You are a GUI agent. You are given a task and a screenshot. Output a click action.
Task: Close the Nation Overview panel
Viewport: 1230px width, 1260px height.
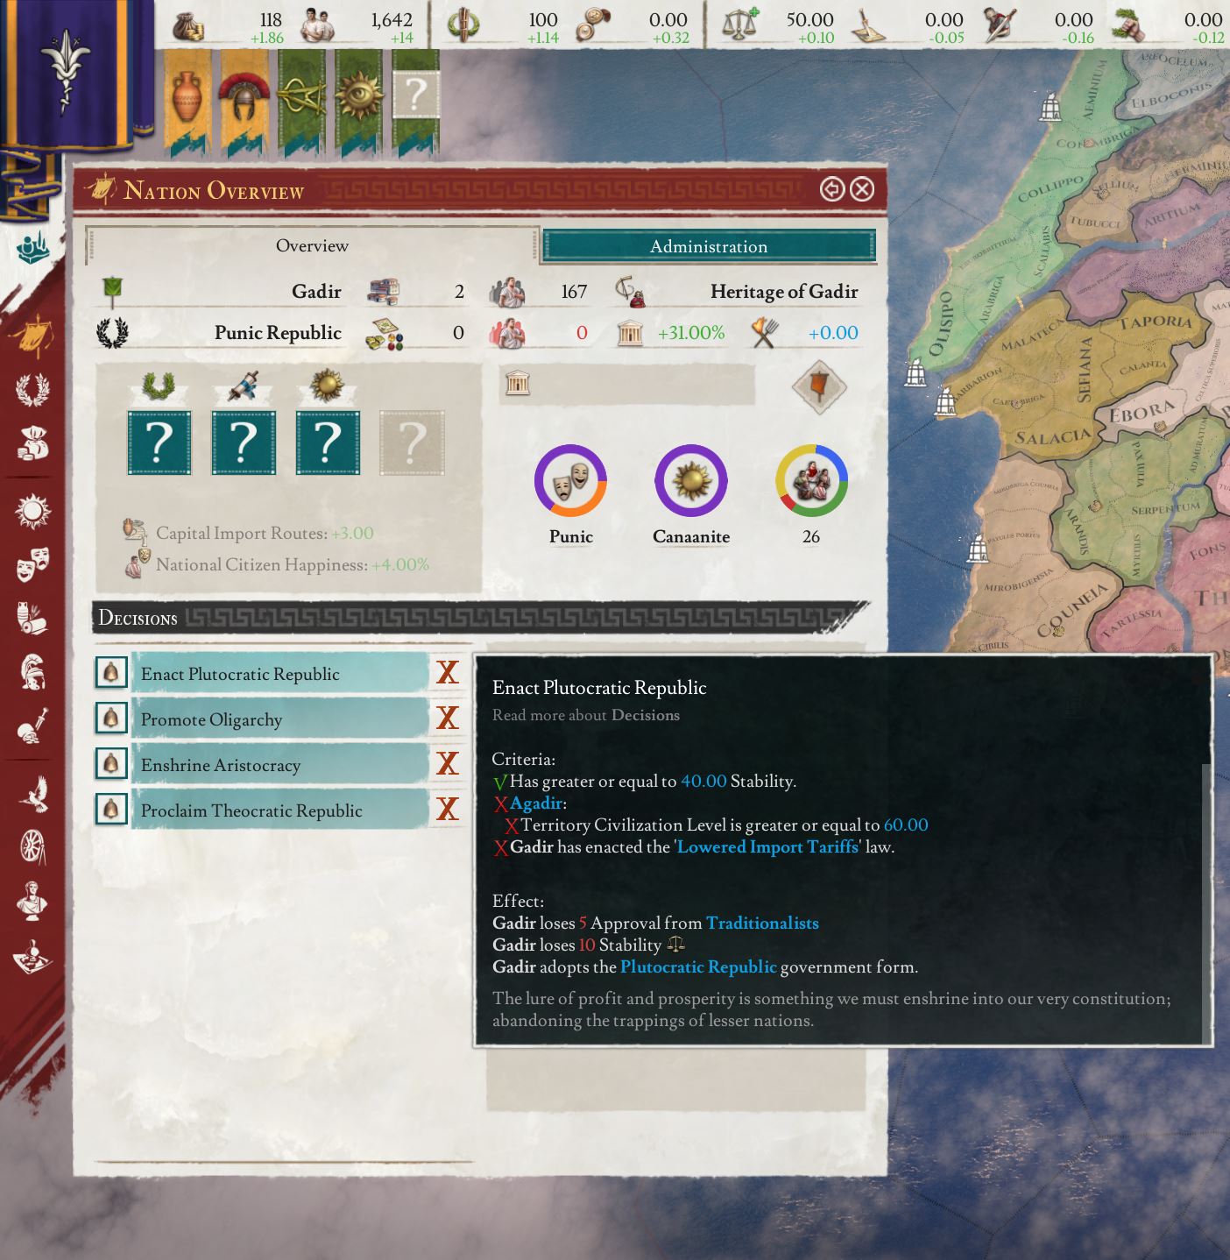(862, 189)
